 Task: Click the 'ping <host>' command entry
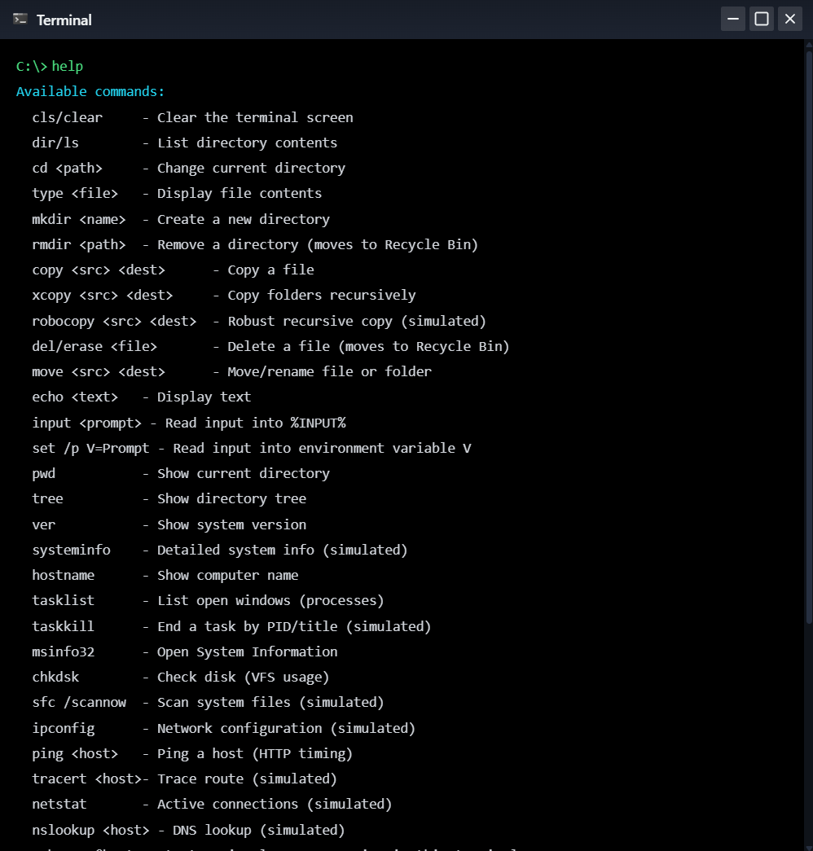[75, 753]
